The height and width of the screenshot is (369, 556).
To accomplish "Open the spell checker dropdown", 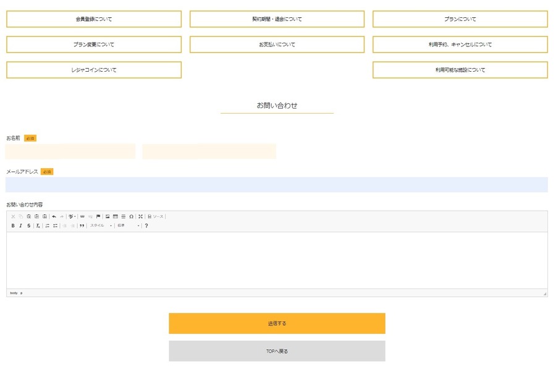I will [x=72, y=216].
